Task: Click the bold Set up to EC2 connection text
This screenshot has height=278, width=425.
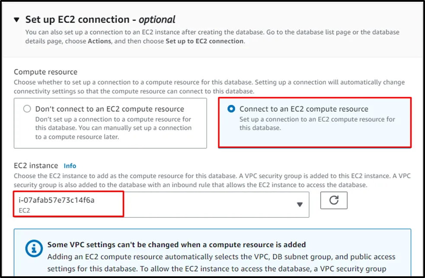Action: (x=205, y=42)
